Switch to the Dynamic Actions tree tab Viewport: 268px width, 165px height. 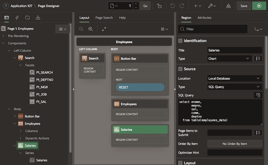pos(17,18)
